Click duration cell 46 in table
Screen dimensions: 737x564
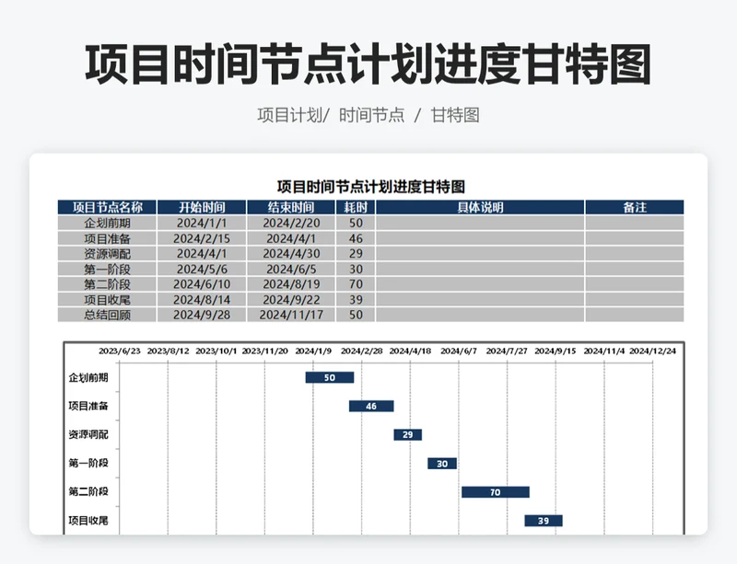(x=356, y=238)
